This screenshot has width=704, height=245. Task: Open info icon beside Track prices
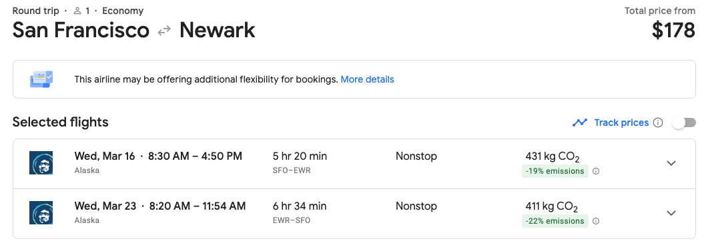click(658, 122)
